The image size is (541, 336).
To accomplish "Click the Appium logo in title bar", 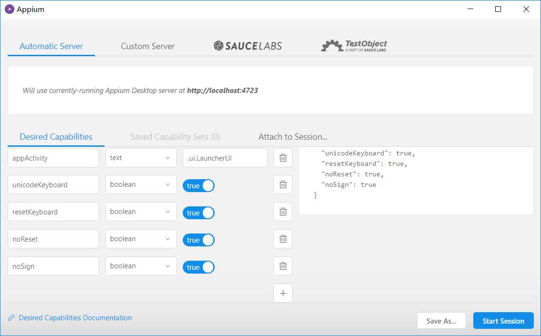I will pyautogui.click(x=10, y=10).
